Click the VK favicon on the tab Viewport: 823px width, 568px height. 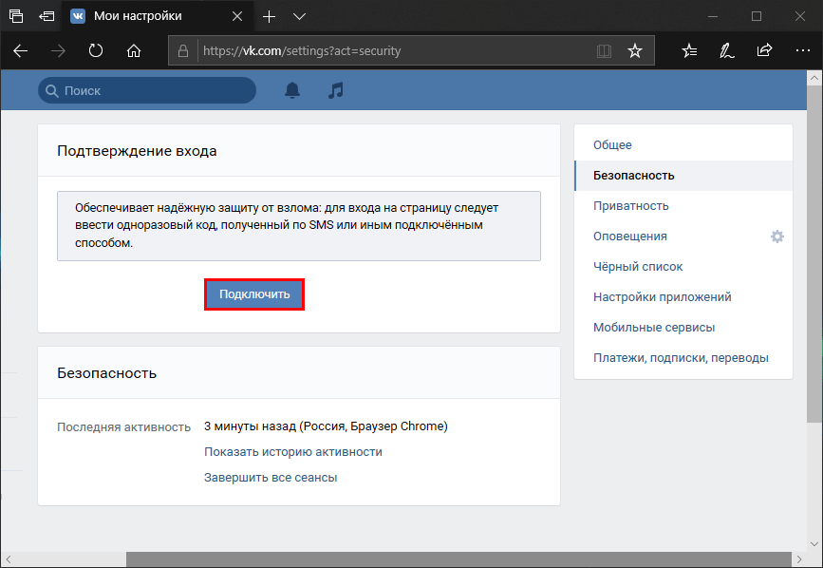[78, 16]
